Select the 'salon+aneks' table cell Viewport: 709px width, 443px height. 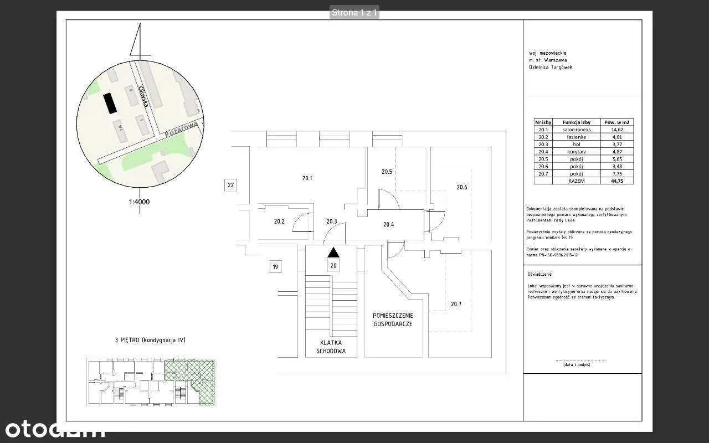577,130
